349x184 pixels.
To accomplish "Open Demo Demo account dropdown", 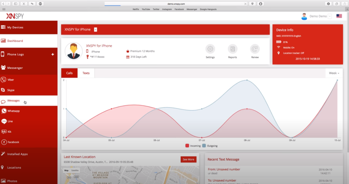I will point(330,16).
